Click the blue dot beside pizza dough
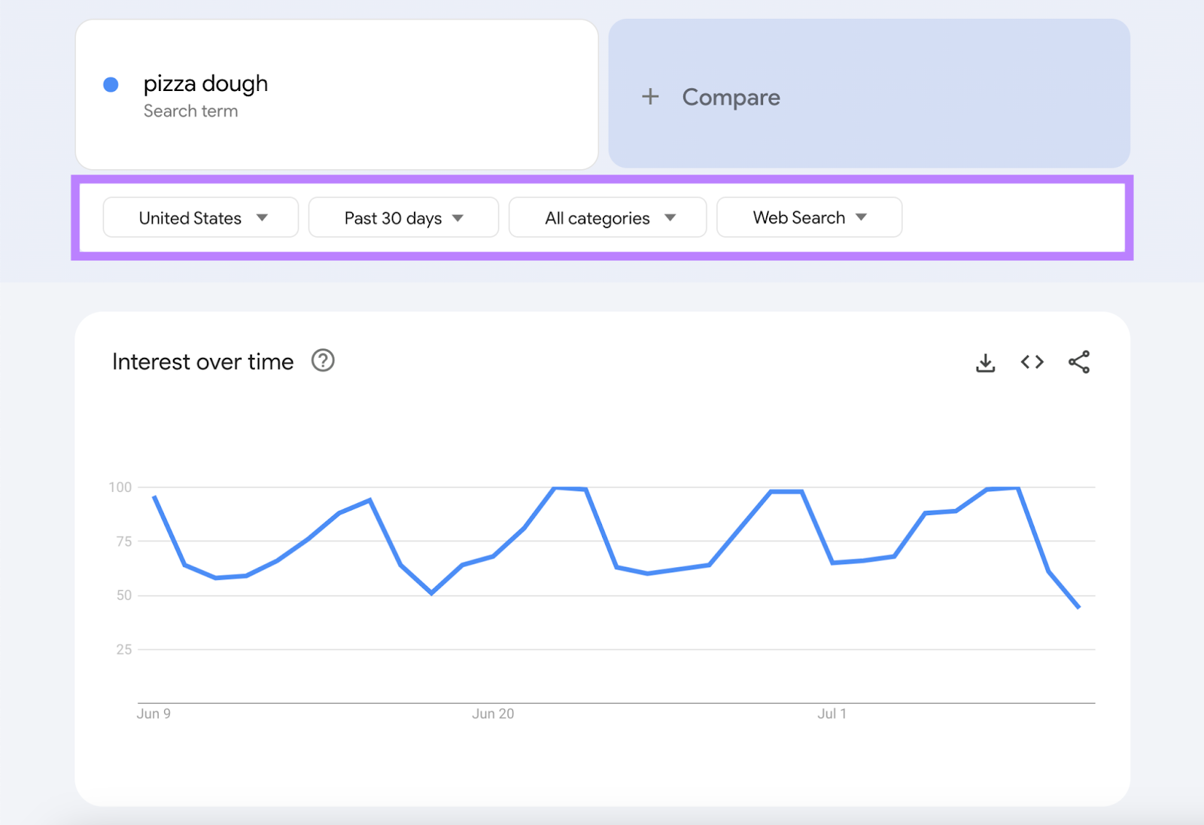 tap(111, 85)
